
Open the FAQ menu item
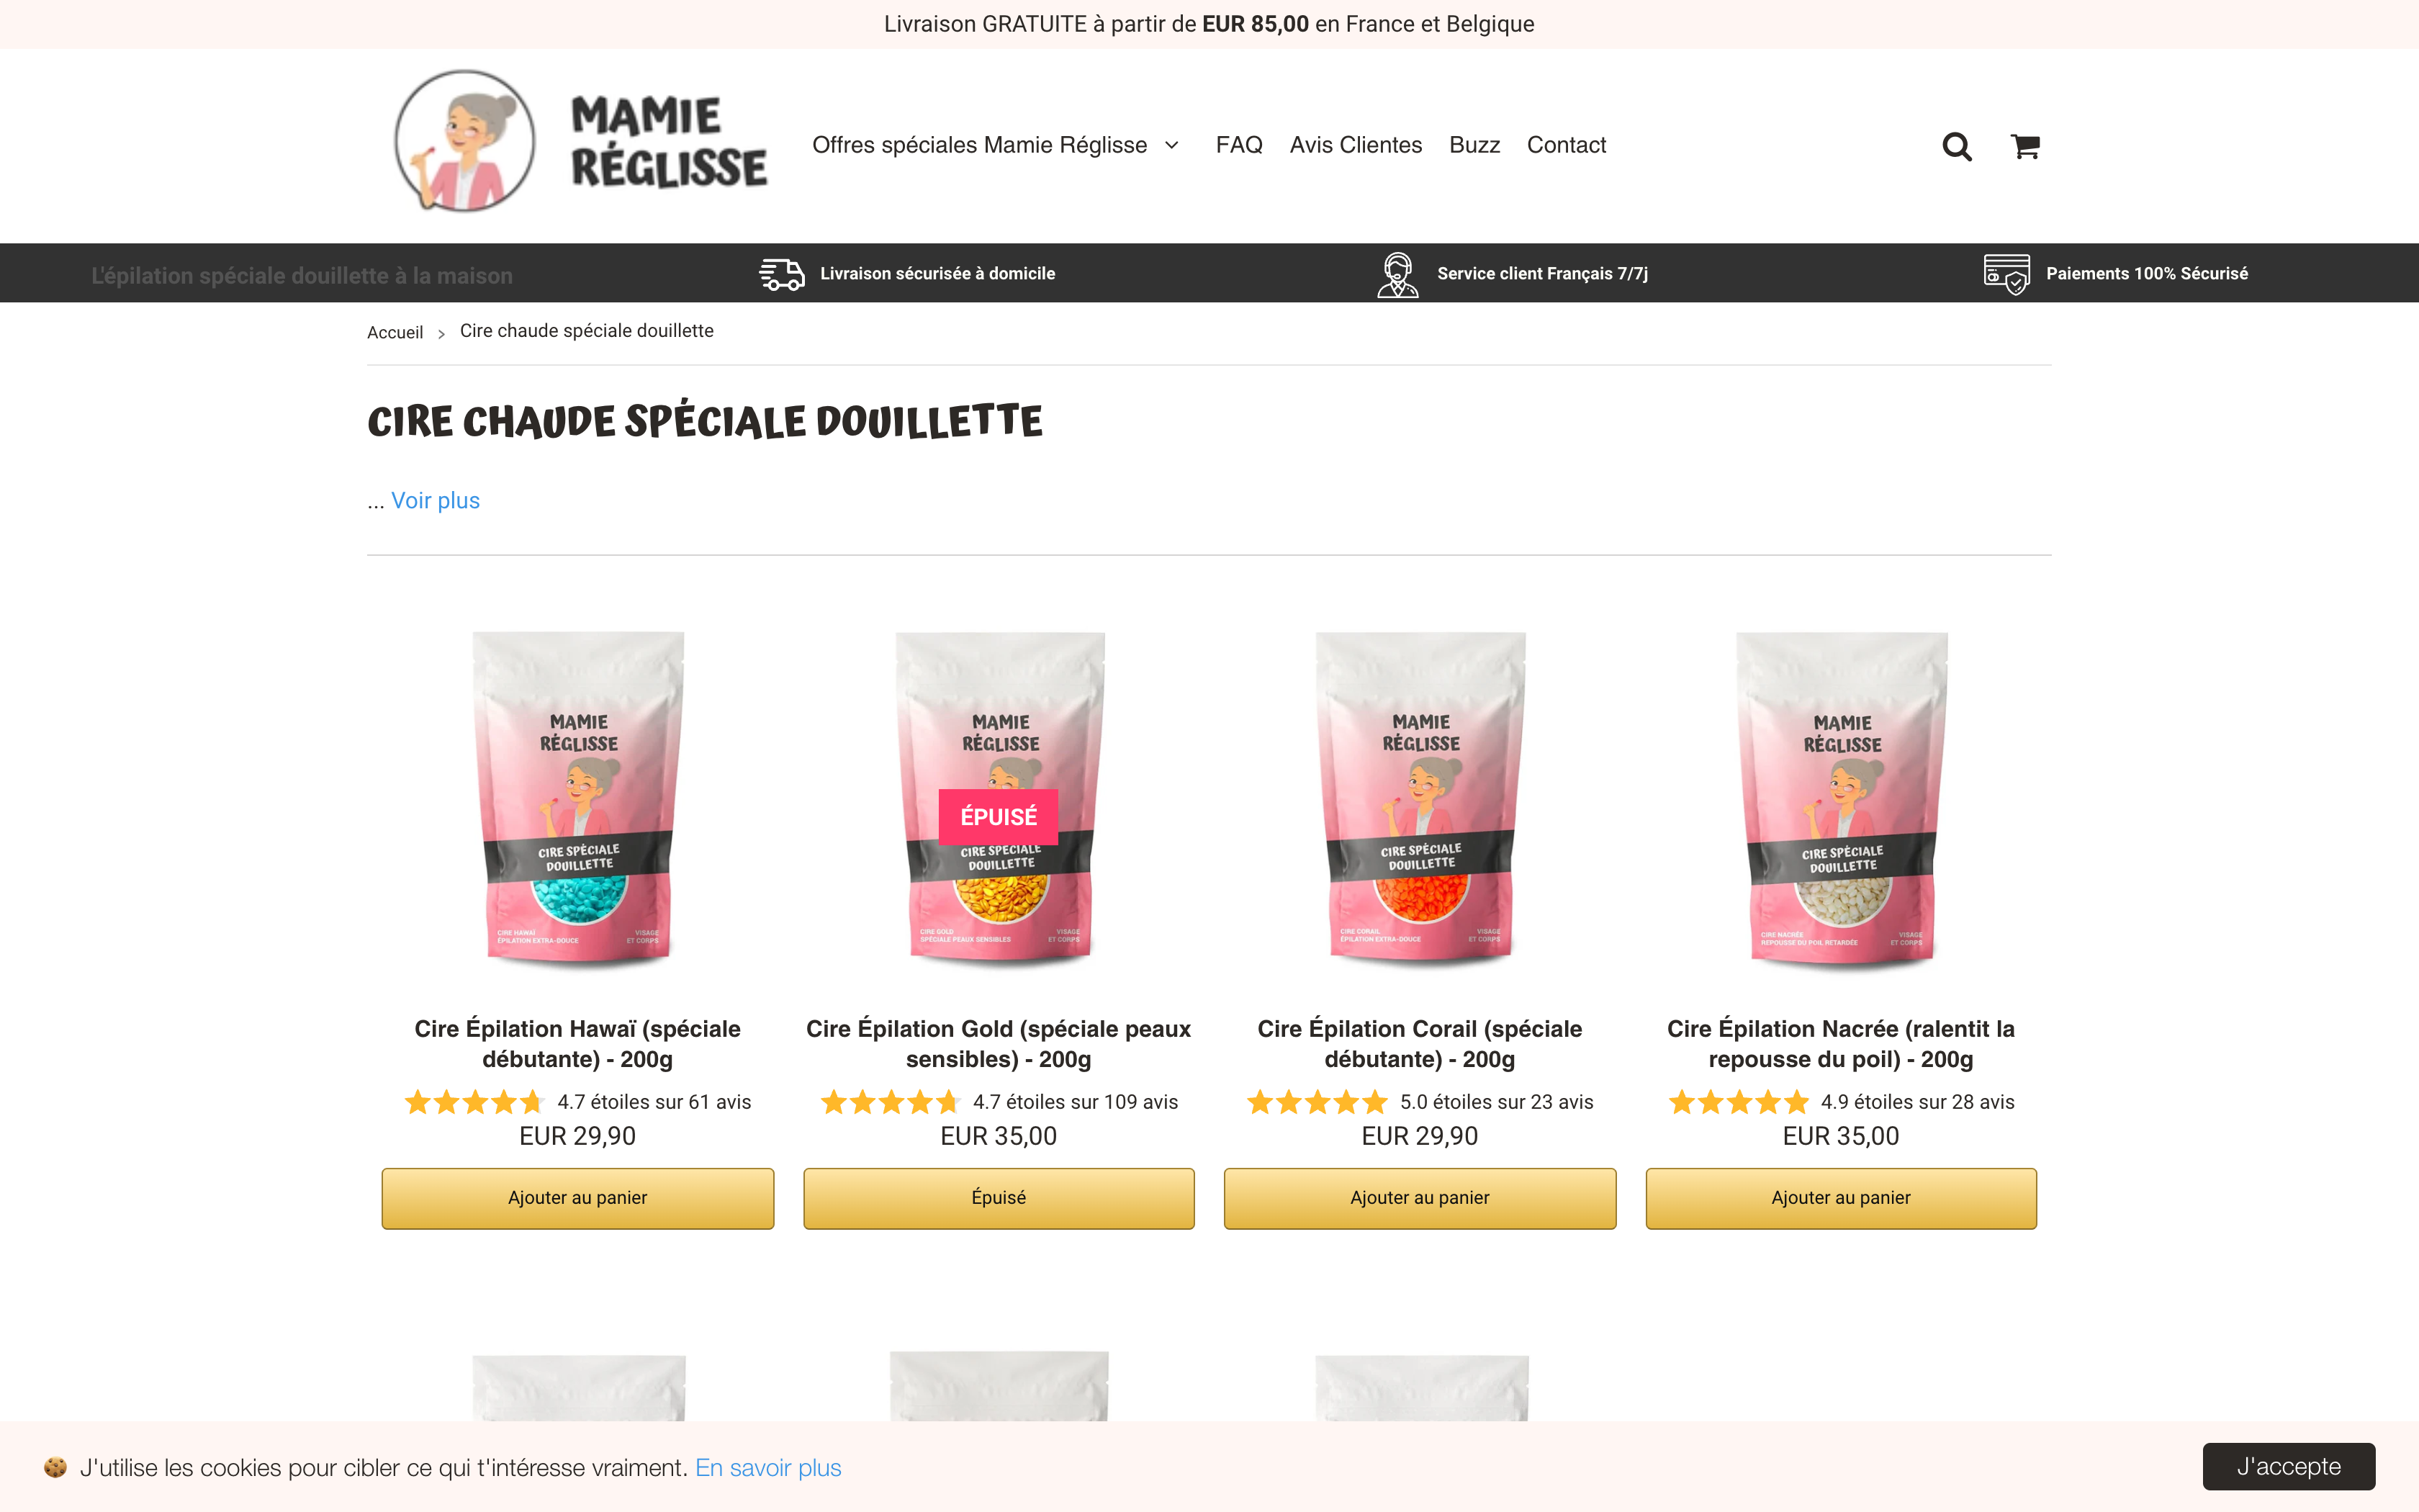(1238, 145)
